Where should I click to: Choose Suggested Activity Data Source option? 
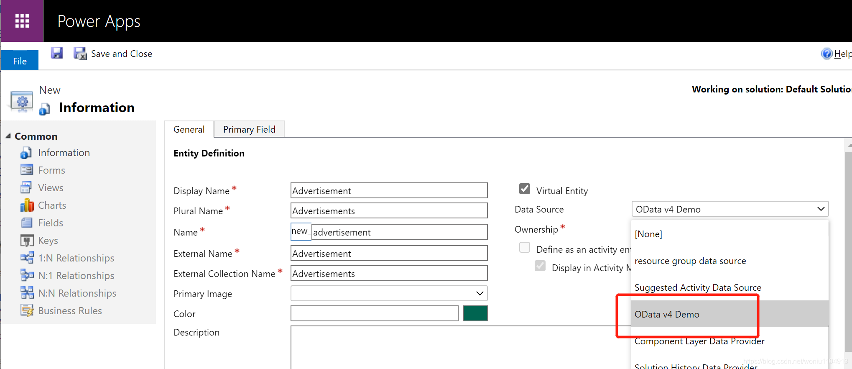(x=730, y=287)
